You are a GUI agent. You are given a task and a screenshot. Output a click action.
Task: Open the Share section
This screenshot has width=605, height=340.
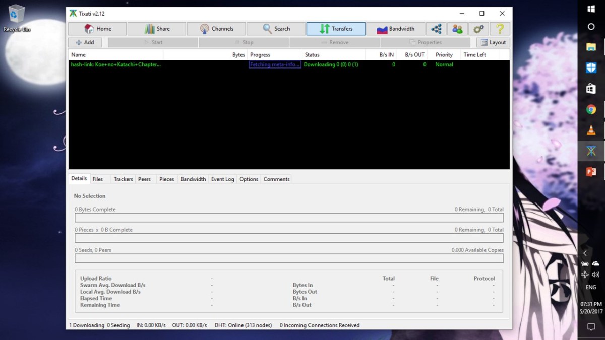coord(157,29)
